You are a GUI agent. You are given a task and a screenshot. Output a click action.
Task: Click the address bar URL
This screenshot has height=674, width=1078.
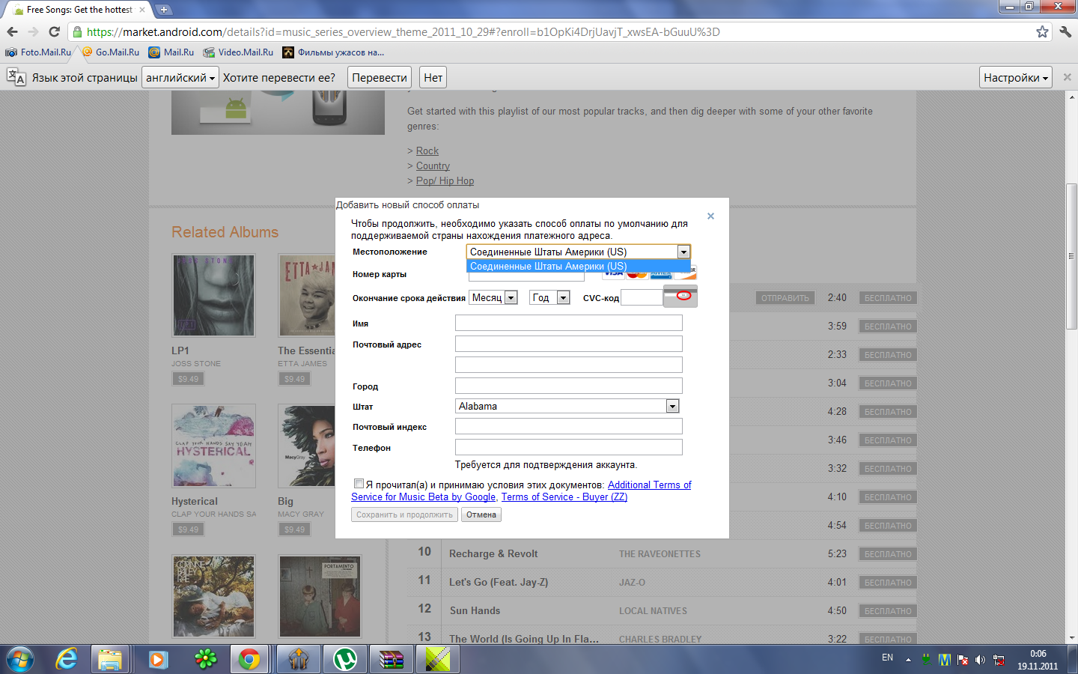[x=403, y=31]
